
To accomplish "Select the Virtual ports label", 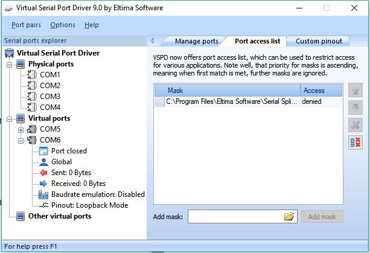I will coord(49,118).
